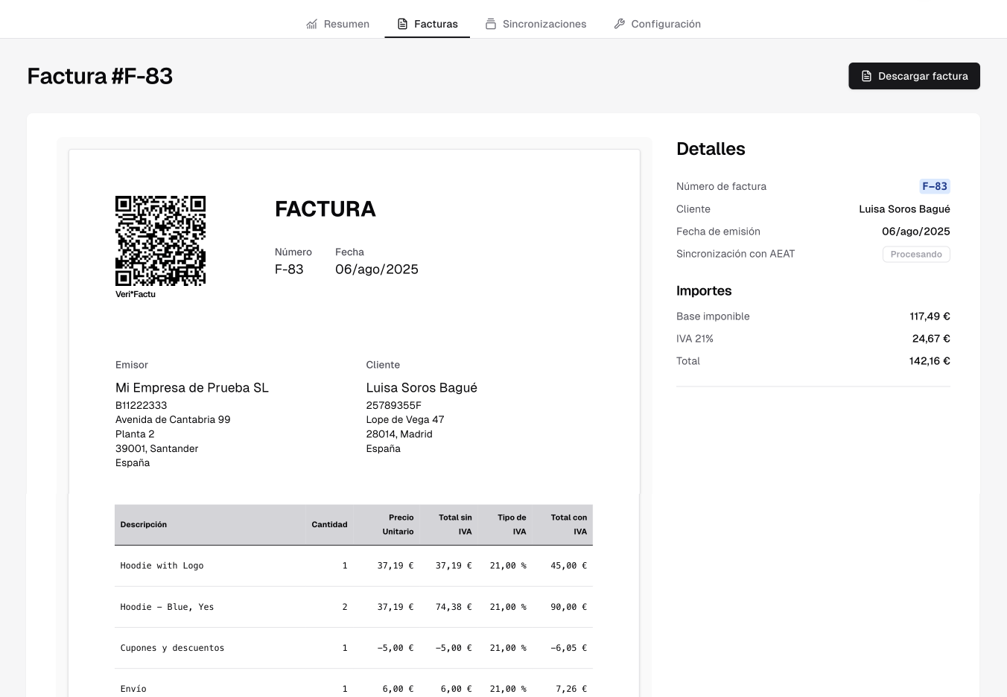Click the Factura #F-83 page heading
The image size is (1007, 697).
pyautogui.click(x=100, y=76)
